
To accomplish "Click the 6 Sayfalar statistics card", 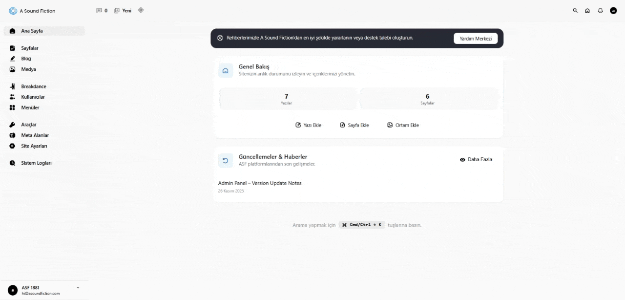I will click(428, 99).
